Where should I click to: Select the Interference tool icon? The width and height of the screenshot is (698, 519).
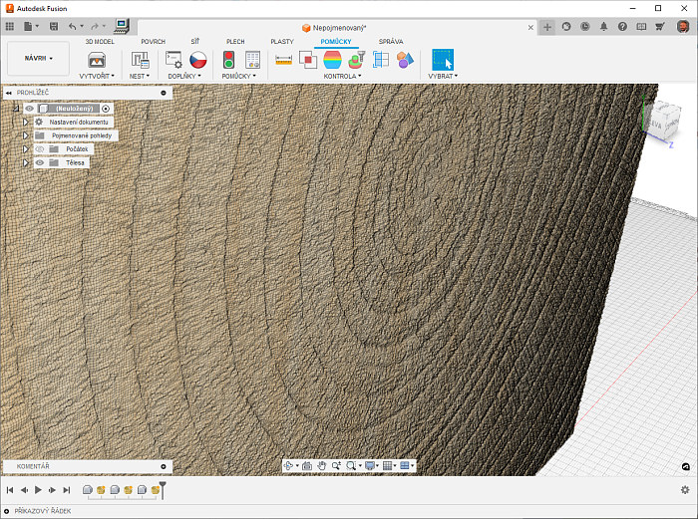point(307,60)
